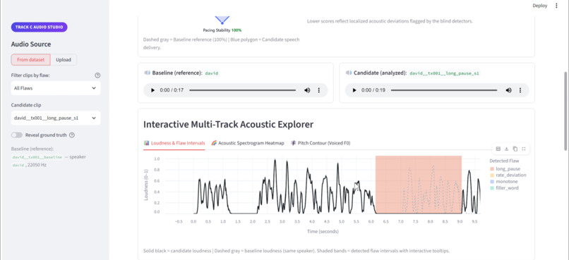This screenshot has width=569, height=260.
Task: Select the From dataset source option
Action: [x=31, y=60]
